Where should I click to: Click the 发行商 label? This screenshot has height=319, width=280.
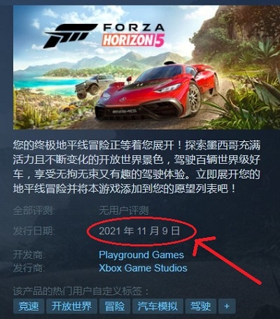[x=29, y=268]
